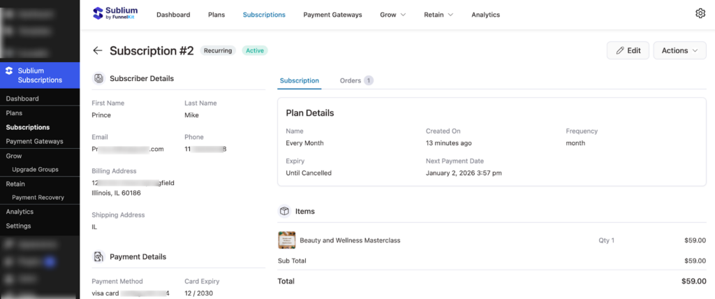Expand the Retain menu in top navigation
This screenshot has height=299, width=715.
click(x=438, y=15)
